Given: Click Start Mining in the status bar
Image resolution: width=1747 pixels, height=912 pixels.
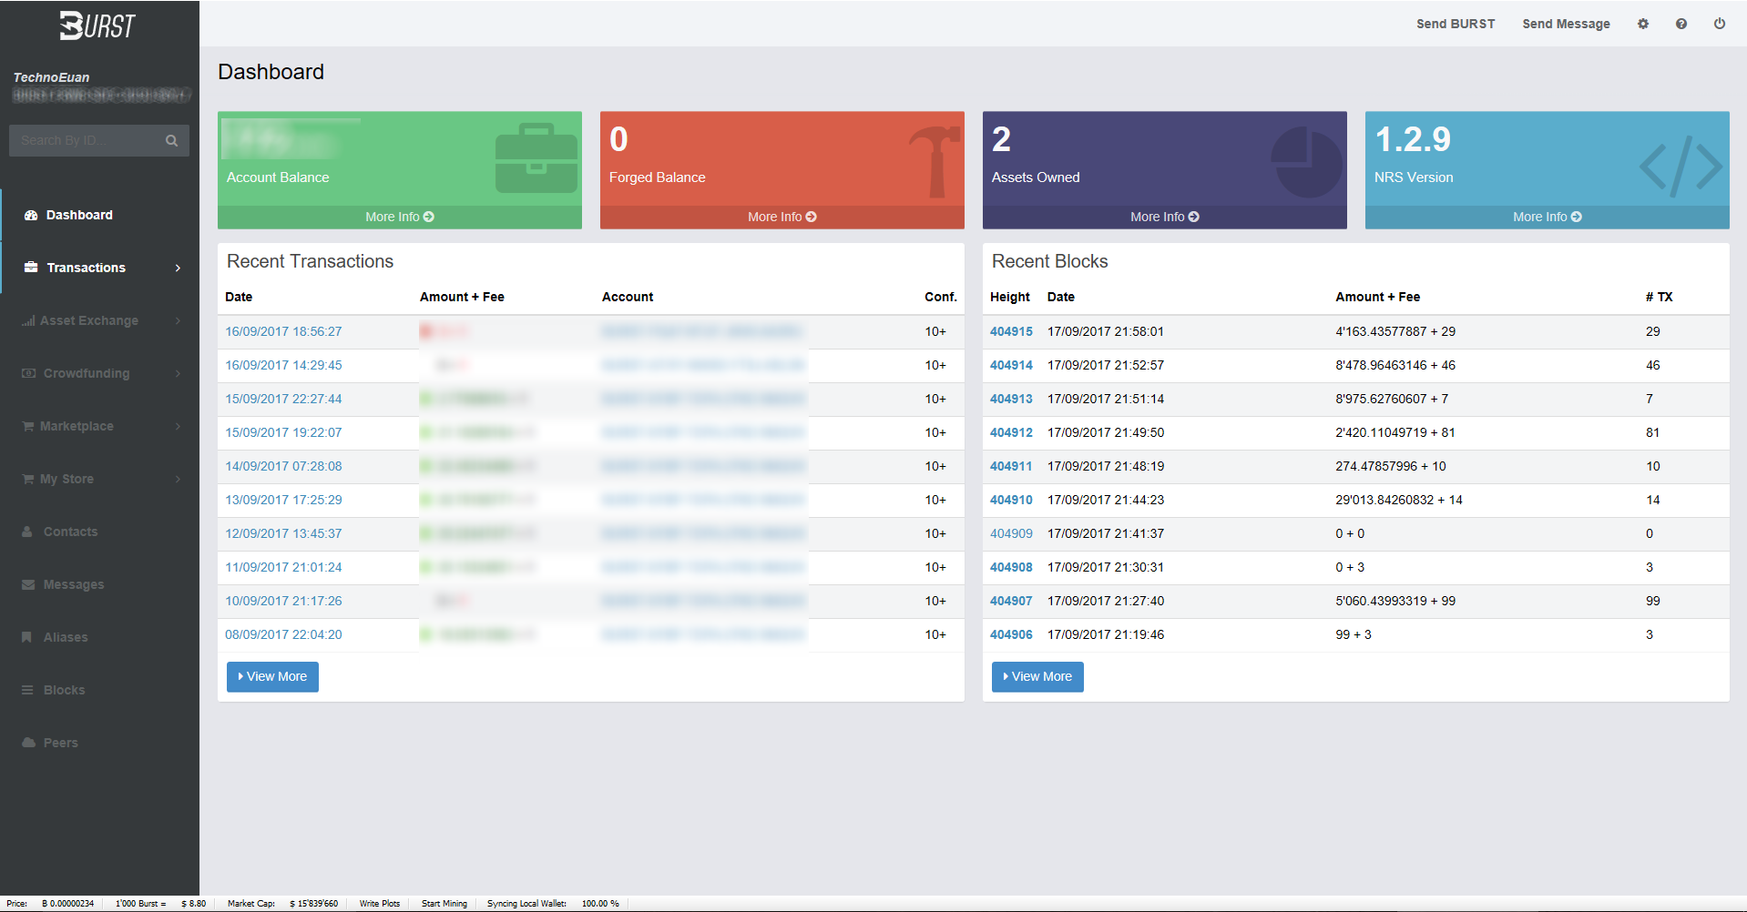Looking at the screenshot, I should tap(444, 904).
